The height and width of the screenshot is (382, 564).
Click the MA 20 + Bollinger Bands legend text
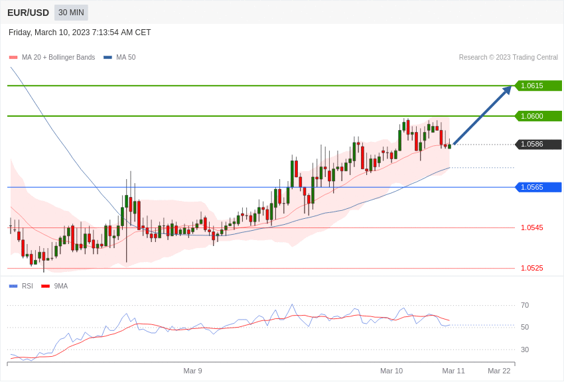coord(58,58)
